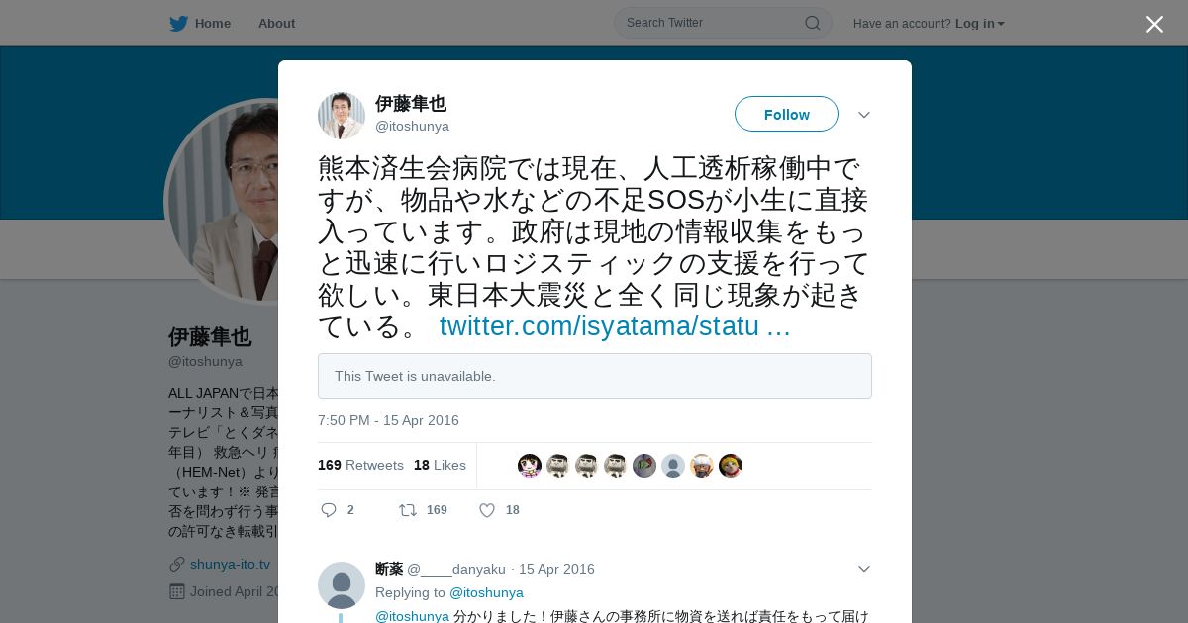View the 18 Likes list
This screenshot has height=623, width=1188.
(440, 465)
